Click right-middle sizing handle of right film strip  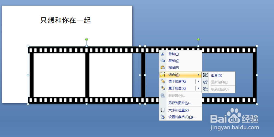(257, 75)
